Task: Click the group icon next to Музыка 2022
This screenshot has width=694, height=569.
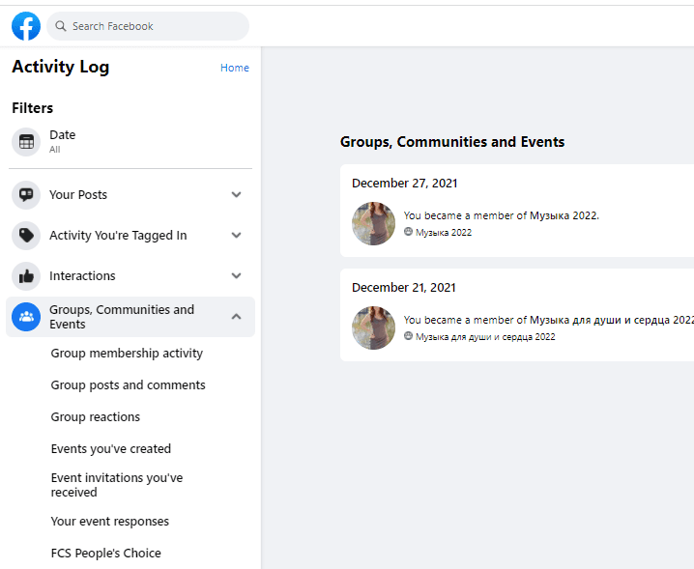Action: pos(408,232)
